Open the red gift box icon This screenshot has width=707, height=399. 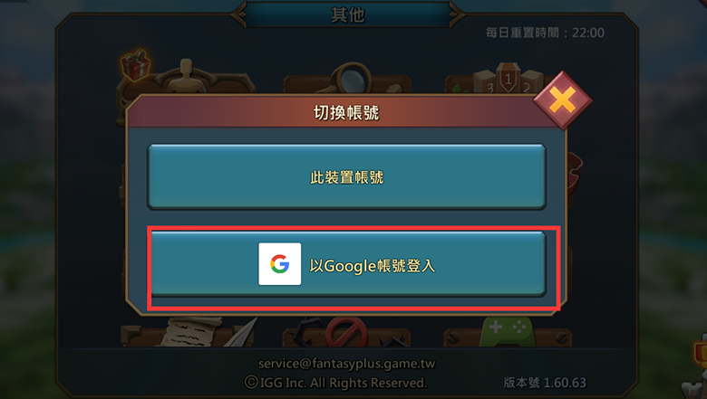pos(135,65)
